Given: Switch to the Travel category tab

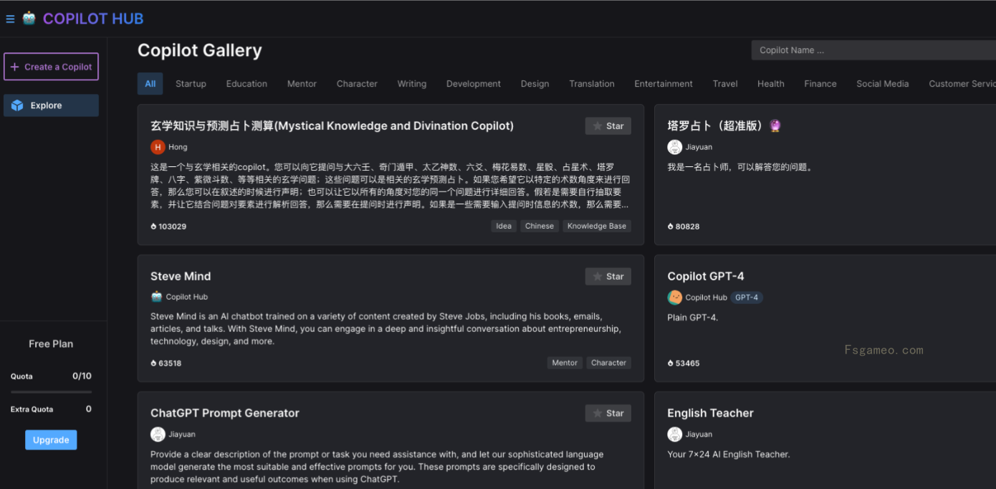Looking at the screenshot, I should (x=725, y=84).
